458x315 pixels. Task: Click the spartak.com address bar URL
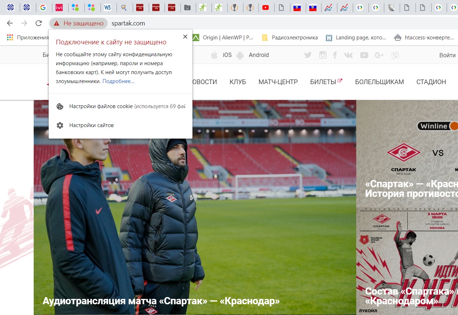[128, 23]
